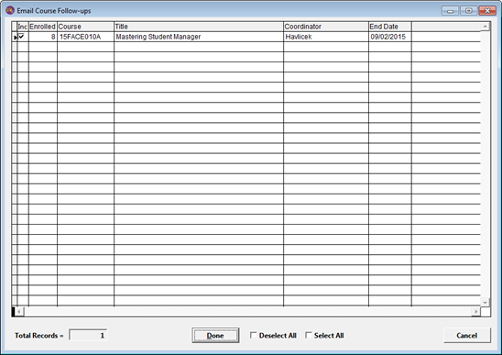Click the End Date column header

click(x=390, y=27)
